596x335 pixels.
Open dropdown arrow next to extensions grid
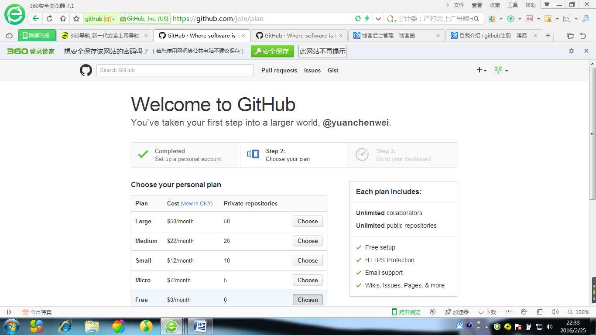click(501, 19)
